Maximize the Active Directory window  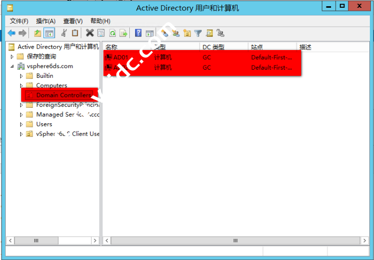(x=342, y=6)
